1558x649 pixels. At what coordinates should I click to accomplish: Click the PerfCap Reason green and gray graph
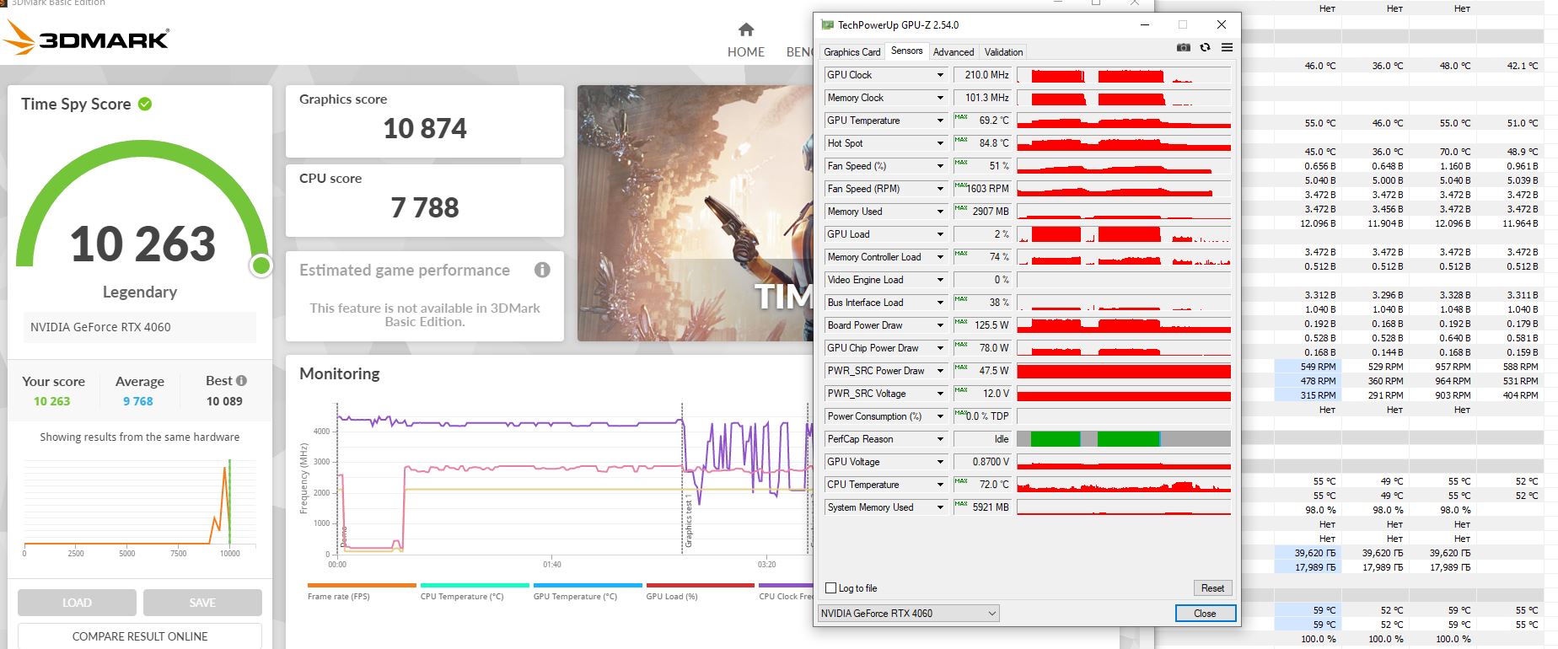(1124, 439)
